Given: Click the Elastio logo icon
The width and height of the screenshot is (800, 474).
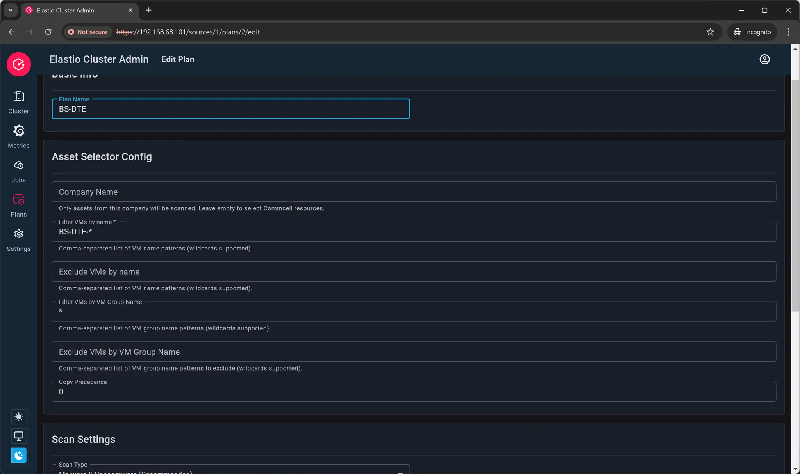Looking at the screenshot, I should point(19,64).
